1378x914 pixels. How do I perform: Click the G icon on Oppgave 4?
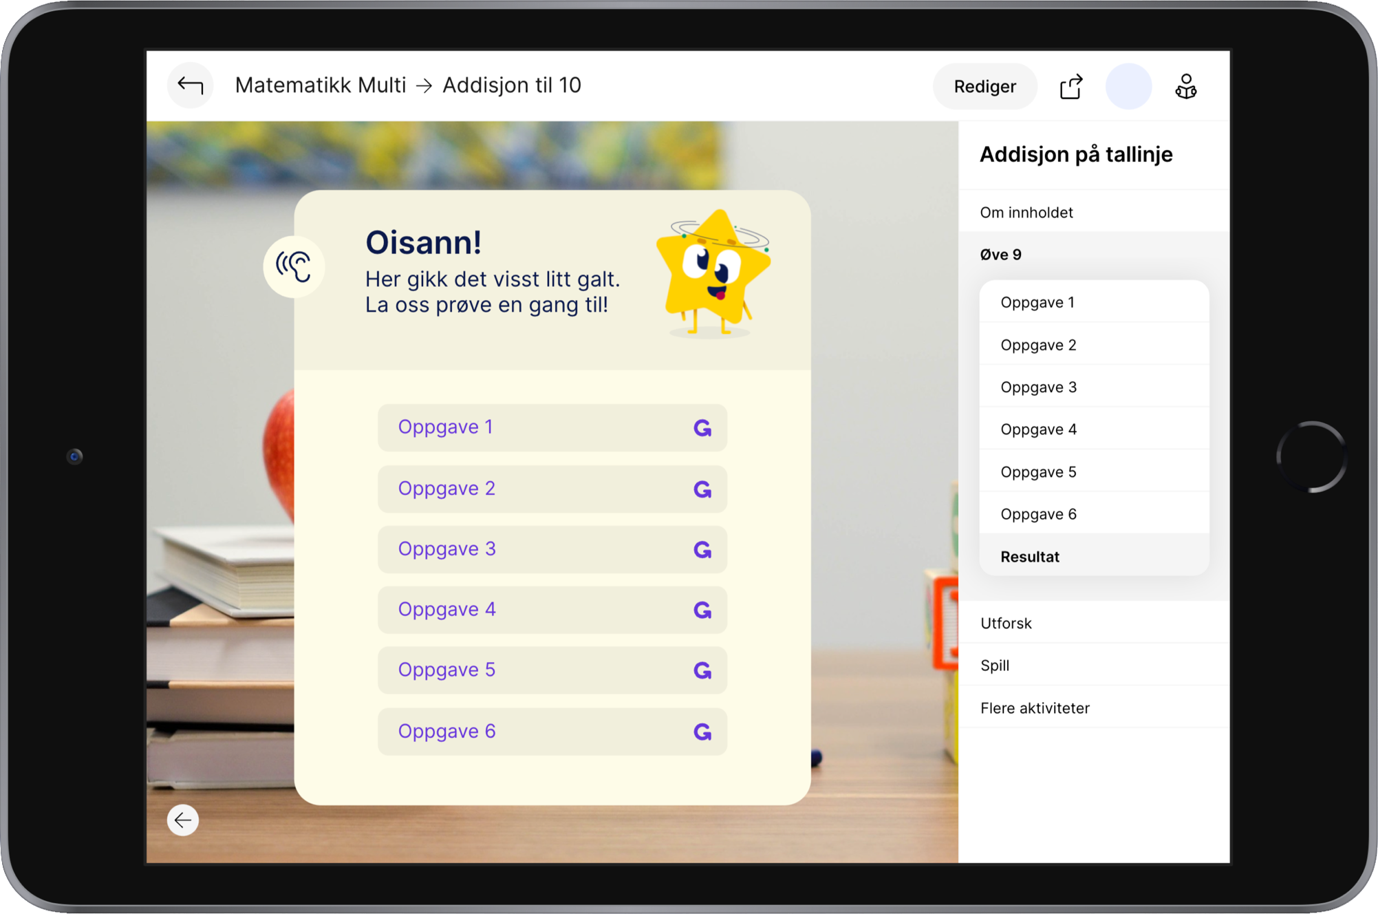[x=702, y=610]
